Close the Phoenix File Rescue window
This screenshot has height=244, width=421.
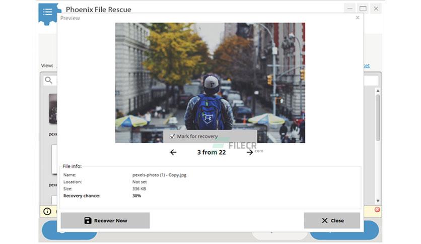tap(376, 9)
